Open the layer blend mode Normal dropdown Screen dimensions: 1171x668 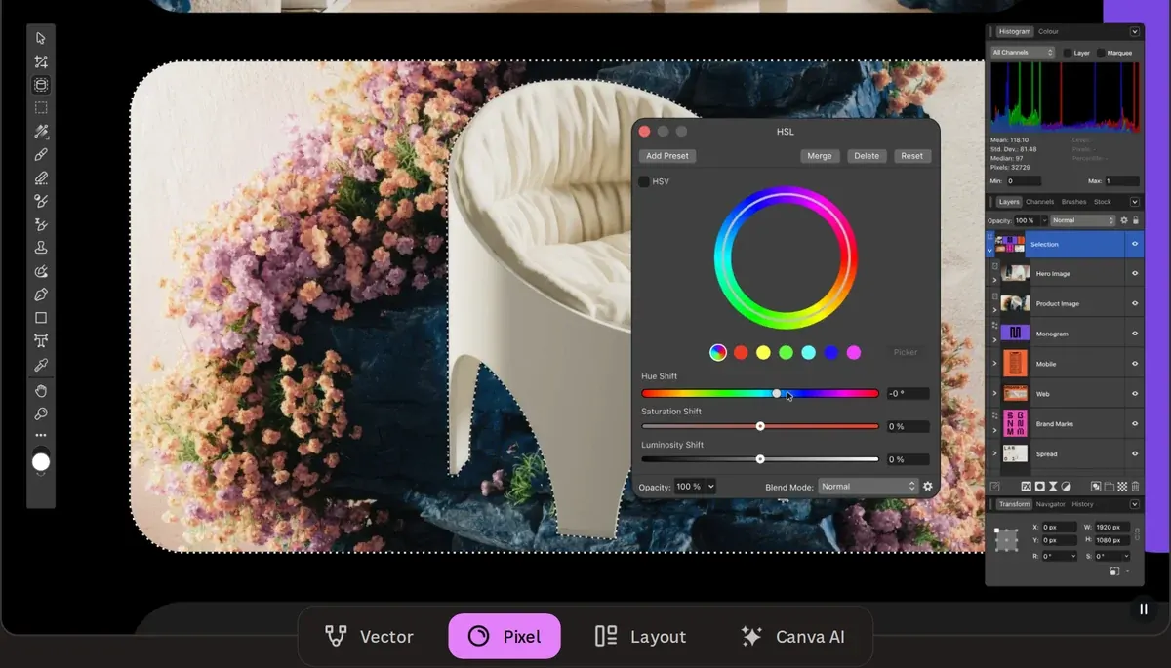click(1082, 220)
